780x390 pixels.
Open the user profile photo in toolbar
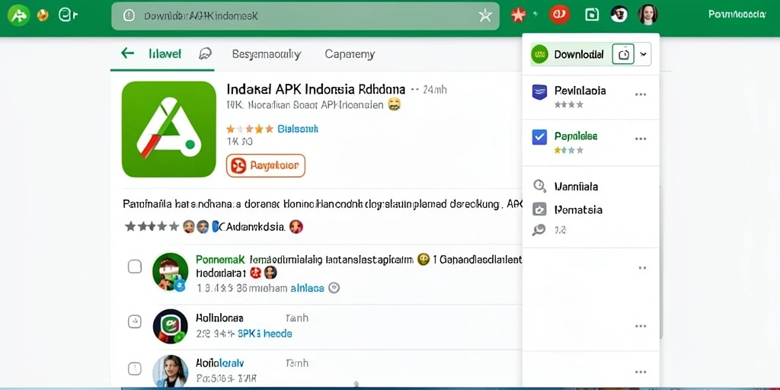pos(647,14)
